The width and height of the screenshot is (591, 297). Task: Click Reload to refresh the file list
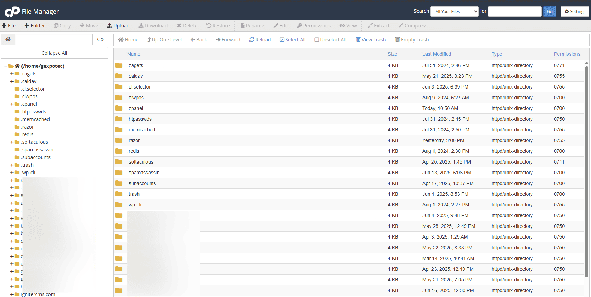point(260,40)
